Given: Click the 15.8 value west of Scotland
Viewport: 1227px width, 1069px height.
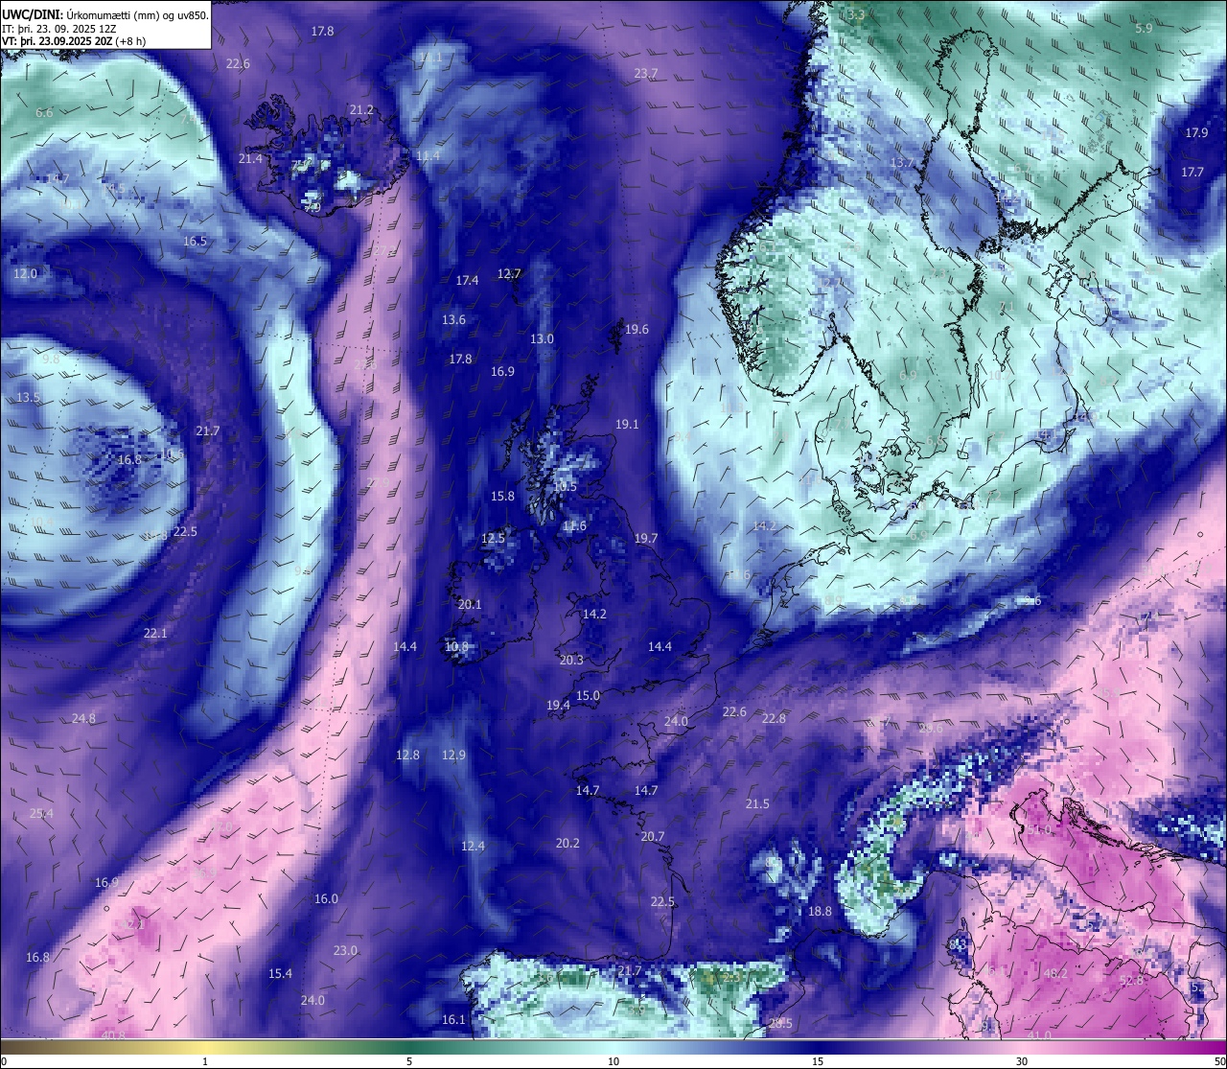Looking at the screenshot, I should point(502,497).
